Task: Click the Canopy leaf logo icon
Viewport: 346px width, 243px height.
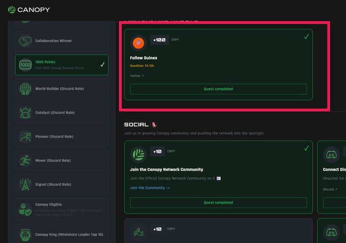Action: tap(12, 10)
